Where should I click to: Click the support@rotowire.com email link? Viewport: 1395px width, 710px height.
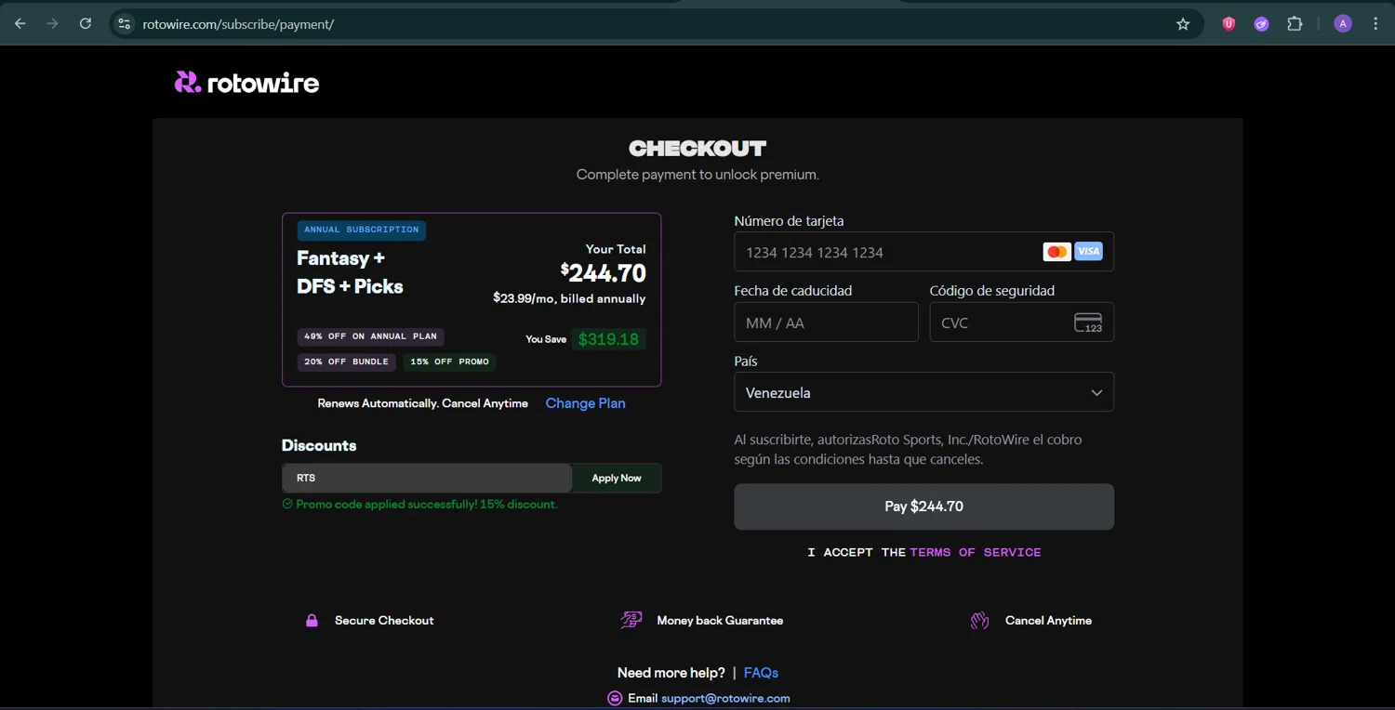tap(725, 698)
